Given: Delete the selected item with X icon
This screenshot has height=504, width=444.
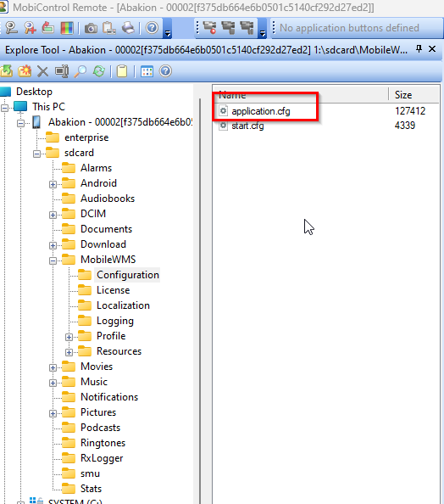Looking at the screenshot, I should [42, 71].
